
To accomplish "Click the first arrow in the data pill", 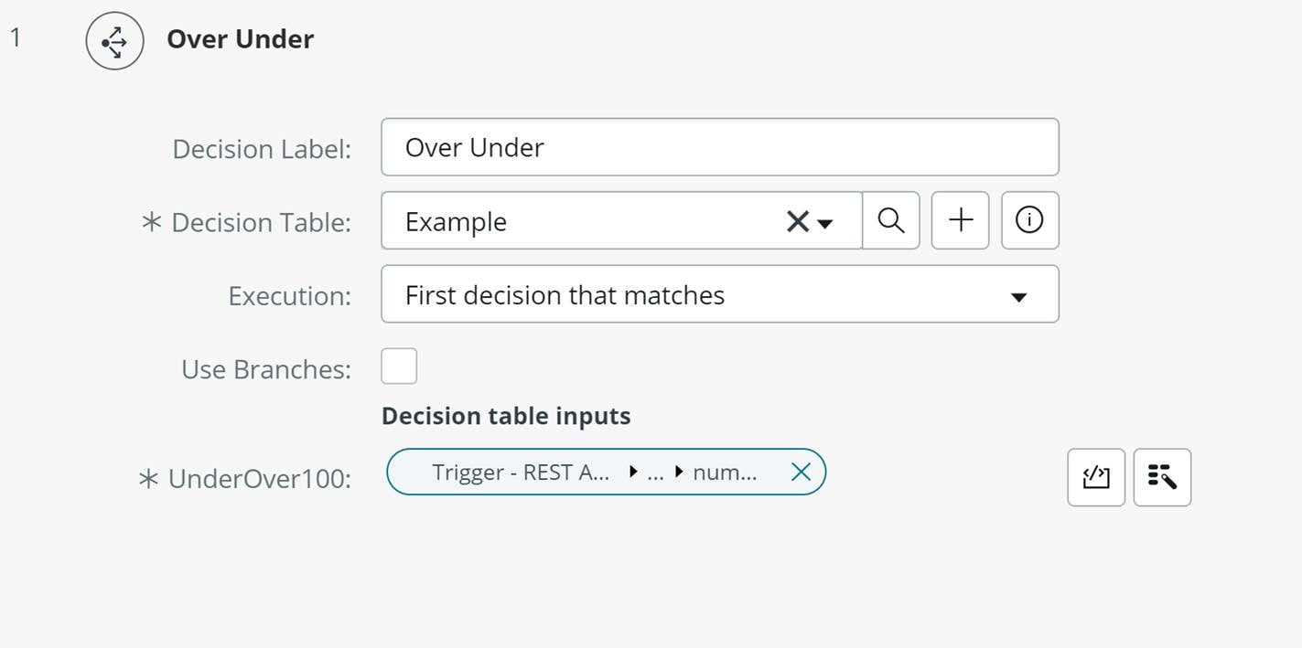I will click(633, 473).
